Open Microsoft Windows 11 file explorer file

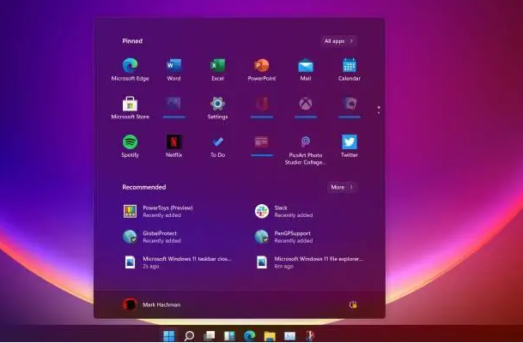(x=308, y=262)
